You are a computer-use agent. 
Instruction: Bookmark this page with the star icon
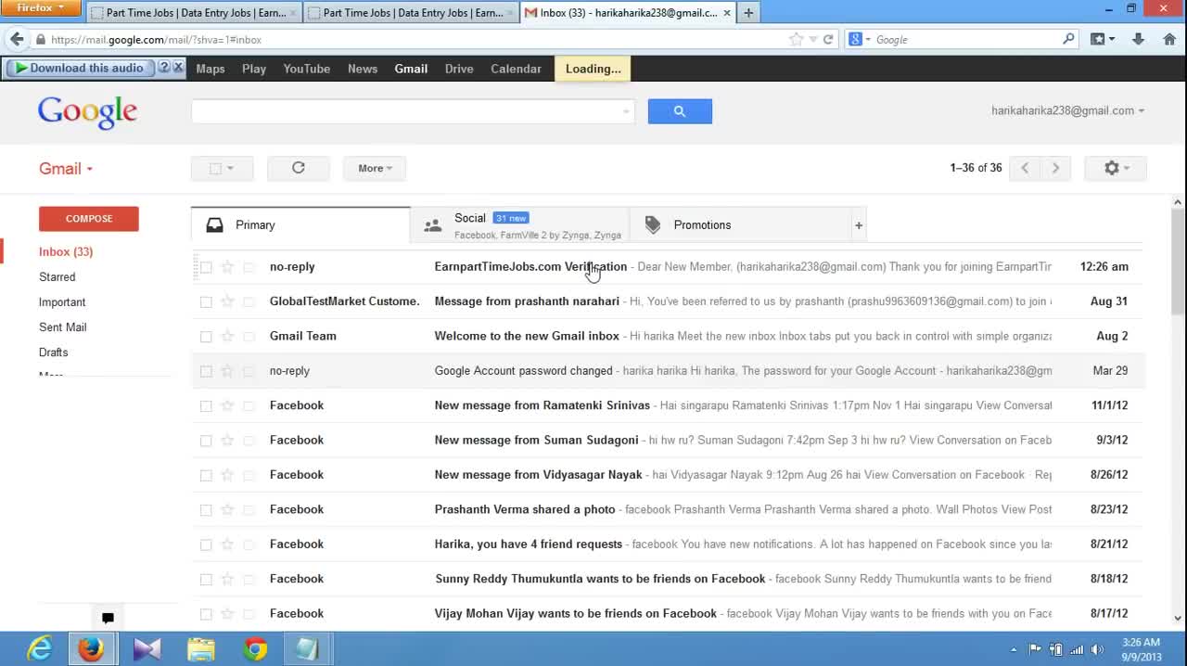[796, 39]
